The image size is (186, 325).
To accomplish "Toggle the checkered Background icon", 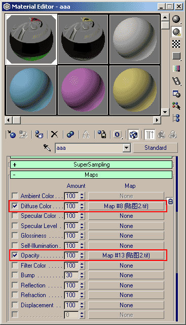I will pyautogui.click(x=176, y=44).
